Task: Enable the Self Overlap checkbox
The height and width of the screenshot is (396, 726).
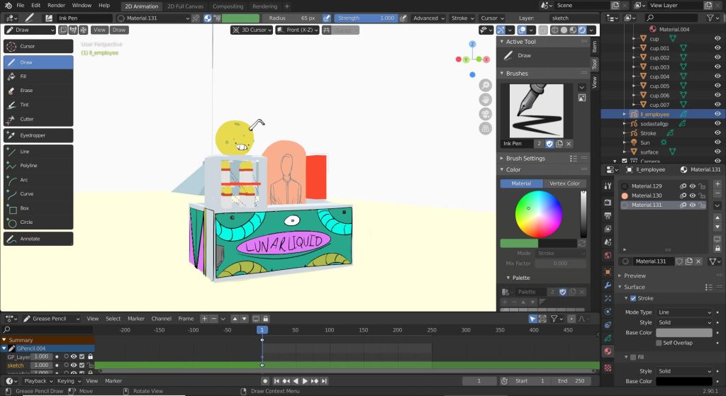Action: (x=659, y=343)
